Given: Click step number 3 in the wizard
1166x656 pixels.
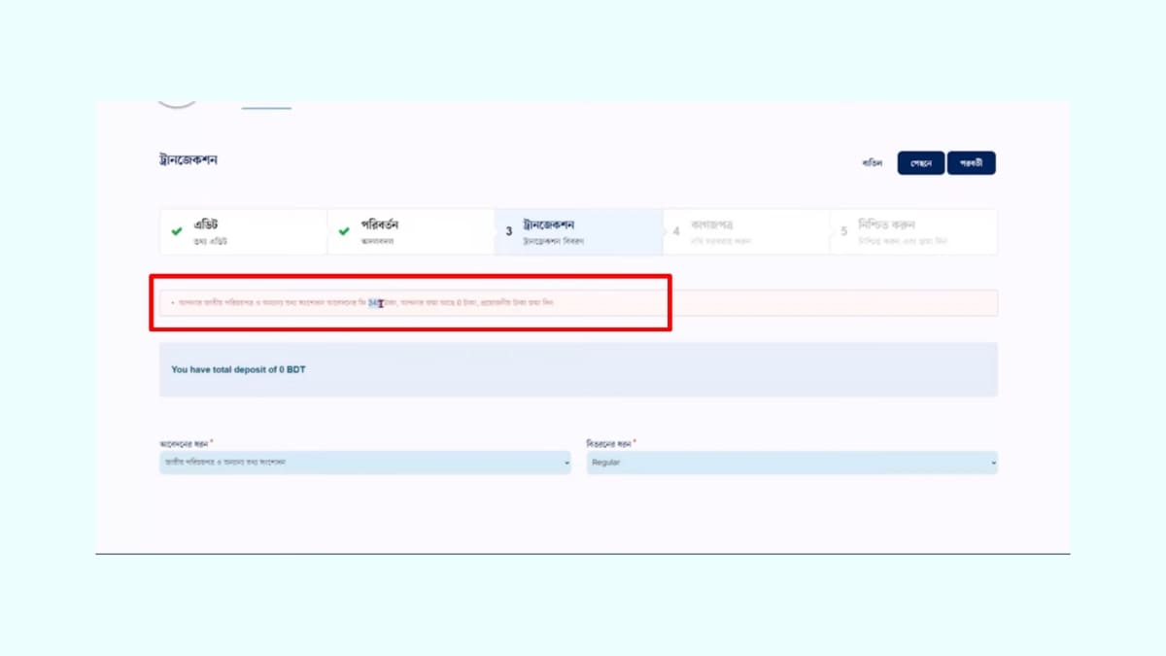Looking at the screenshot, I should point(508,231).
